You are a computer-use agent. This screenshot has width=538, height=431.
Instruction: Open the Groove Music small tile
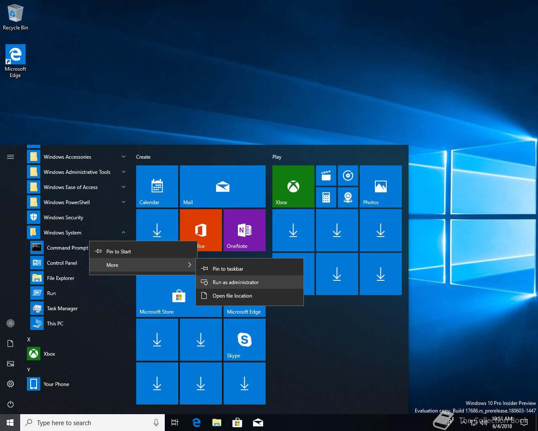coord(348,176)
